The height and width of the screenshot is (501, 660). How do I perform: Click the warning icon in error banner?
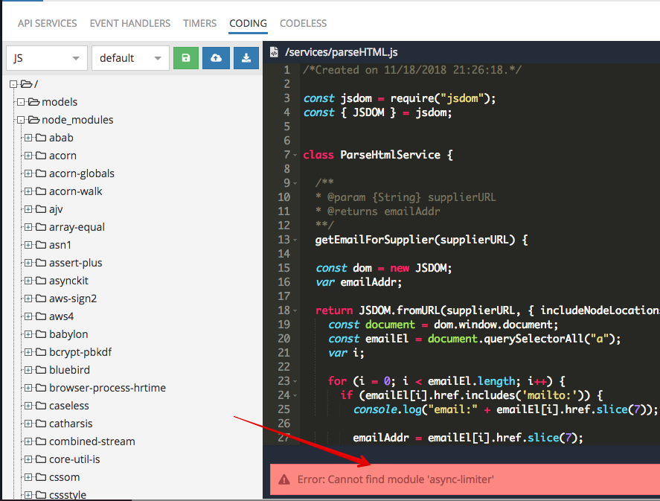283,480
